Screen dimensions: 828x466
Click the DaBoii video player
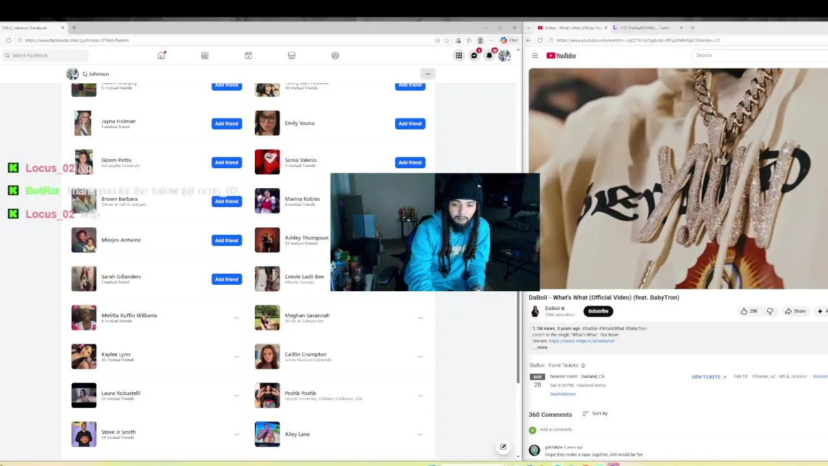coord(678,178)
